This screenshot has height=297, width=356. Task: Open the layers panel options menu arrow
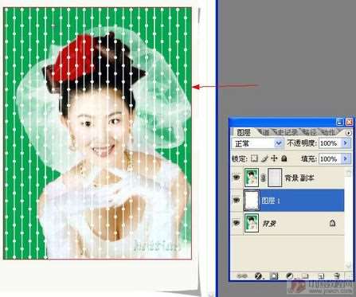(348, 133)
